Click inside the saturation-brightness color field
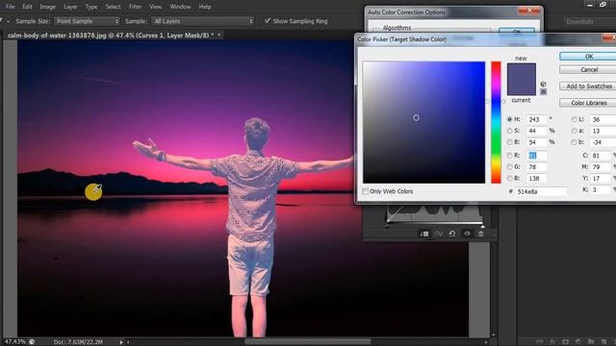Image resolution: width=616 pixels, height=346 pixels. point(423,122)
